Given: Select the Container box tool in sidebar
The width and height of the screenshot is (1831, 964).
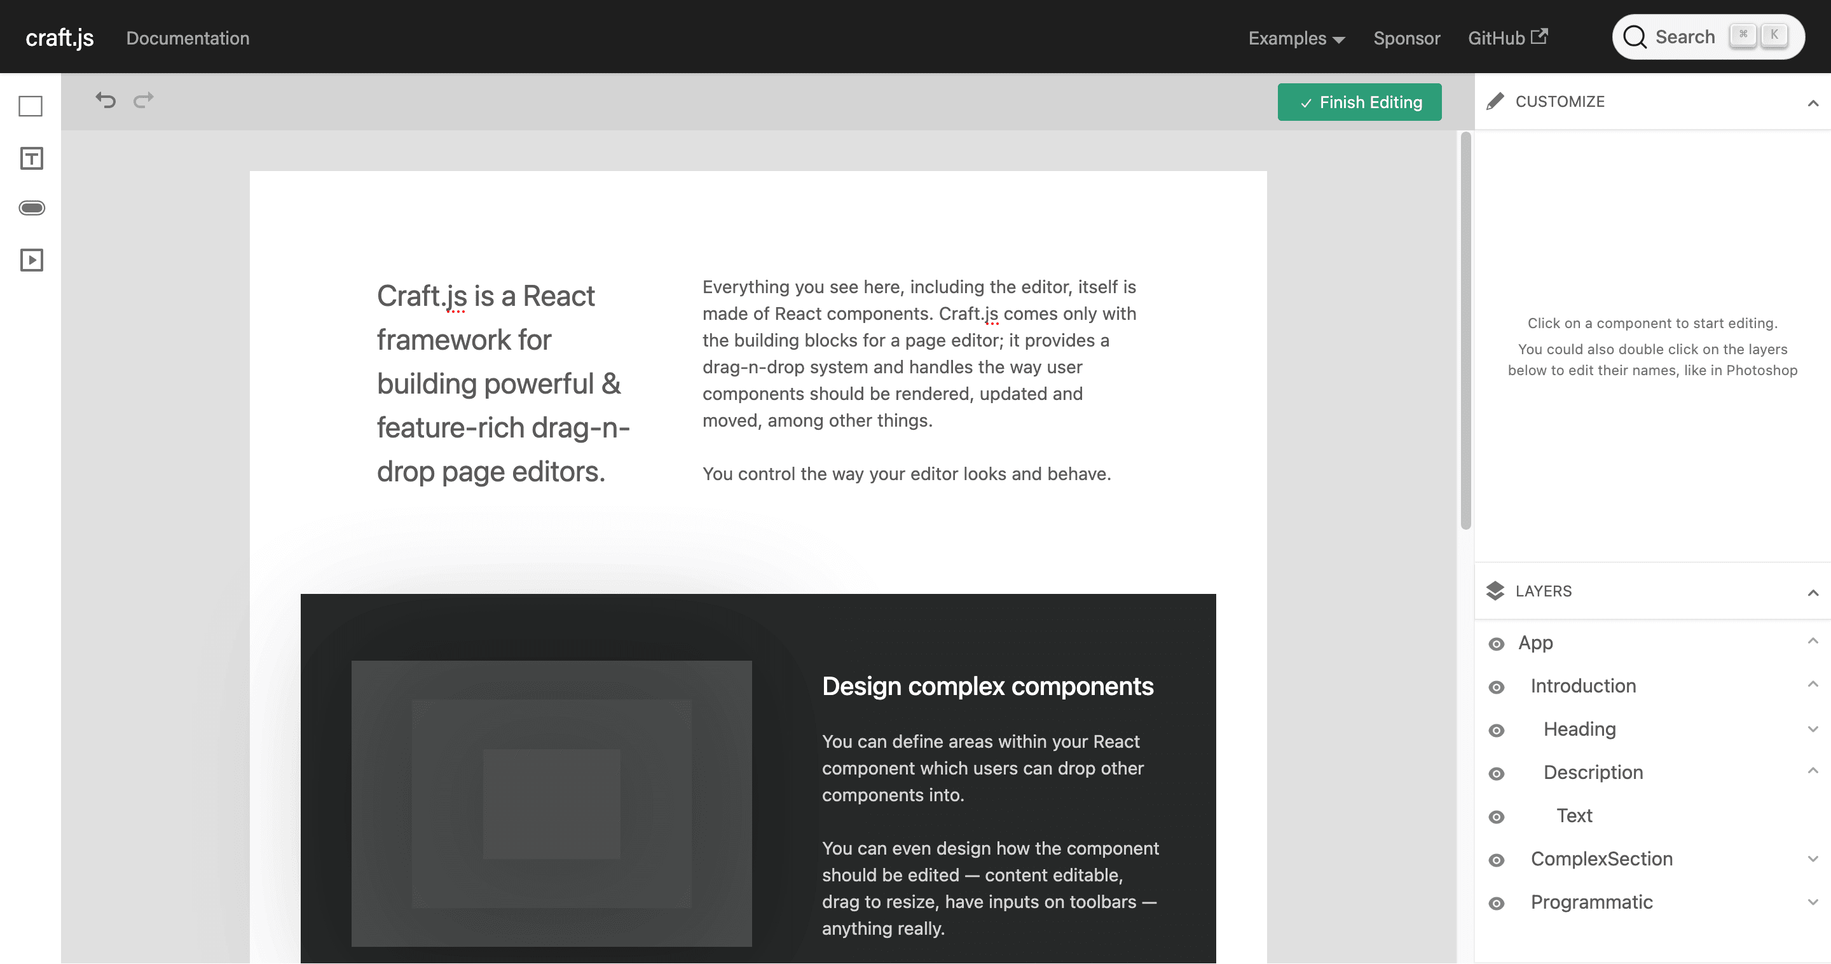Looking at the screenshot, I should tap(31, 106).
